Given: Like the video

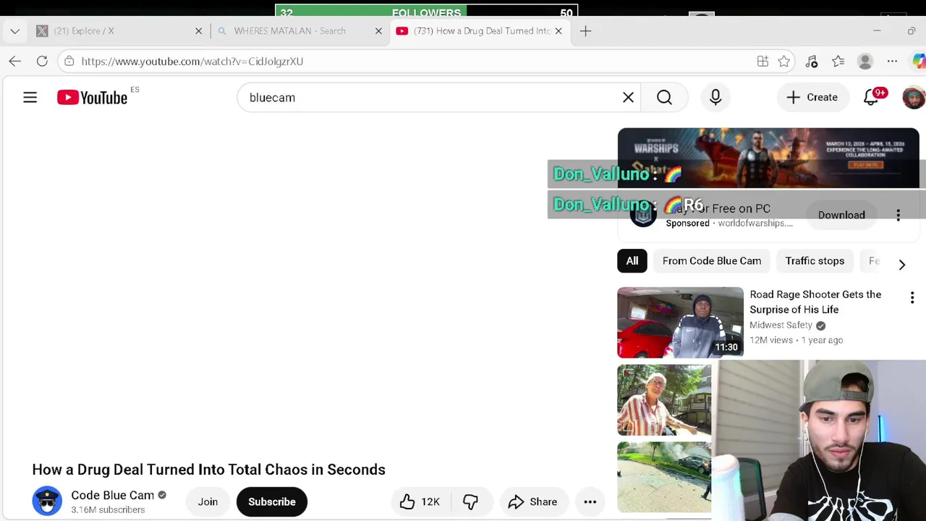Looking at the screenshot, I should pyautogui.click(x=420, y=501).
